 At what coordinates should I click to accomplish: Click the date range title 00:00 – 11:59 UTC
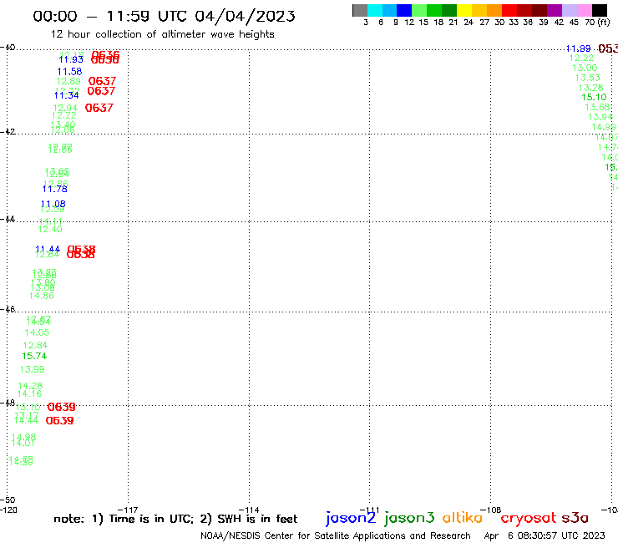coord(164,17)
